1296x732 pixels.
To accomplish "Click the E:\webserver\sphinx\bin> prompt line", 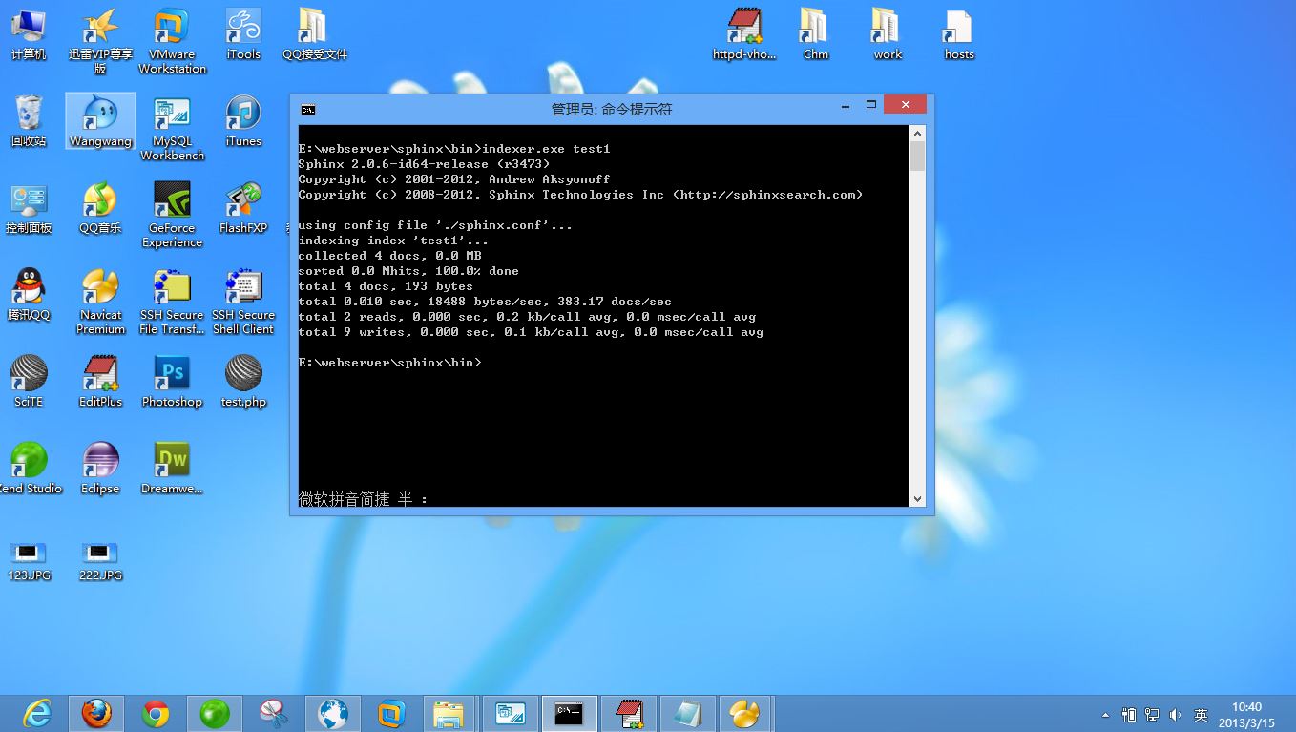I will point(389,363).
